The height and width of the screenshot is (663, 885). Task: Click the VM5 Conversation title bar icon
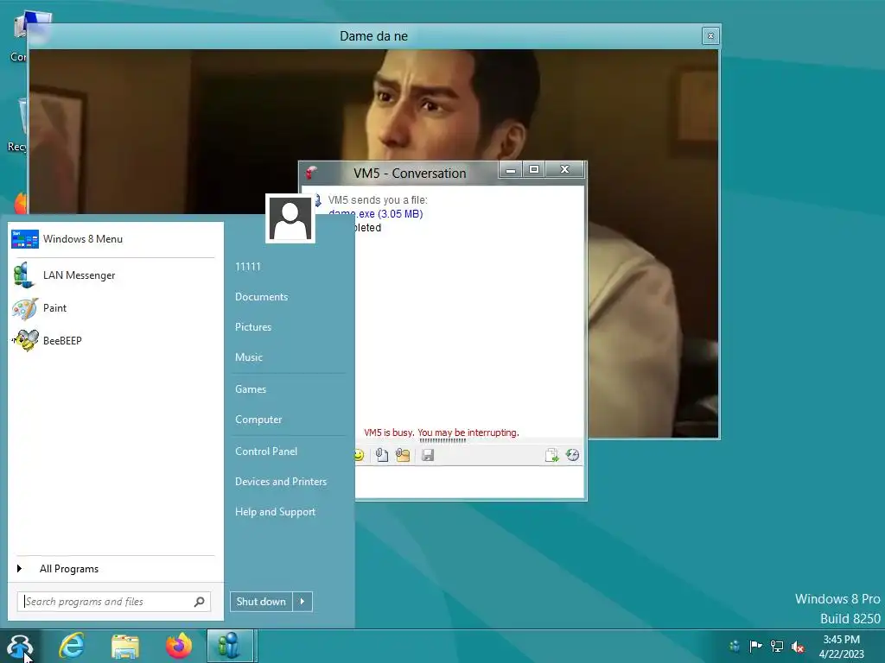[x=311, y=172]
